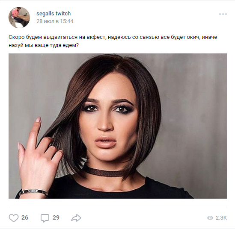
Task: Click the bracelet in the attached photo
Action: click(x=33, y=192)
